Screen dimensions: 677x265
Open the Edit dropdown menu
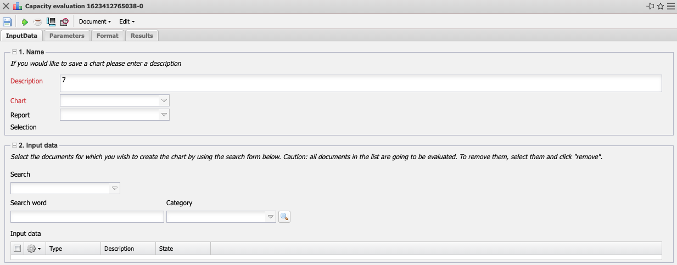tap(127, 22)
